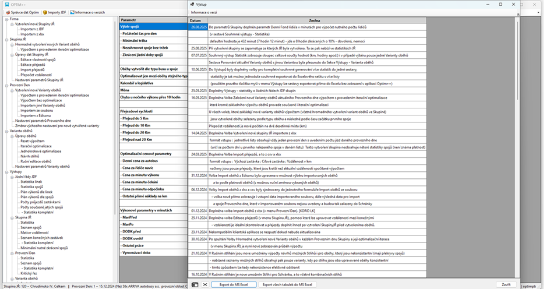The width and height of the screenshot is (550, 289).
Task: Click the X icon beside Export do MS Excel
Action: 205,284
